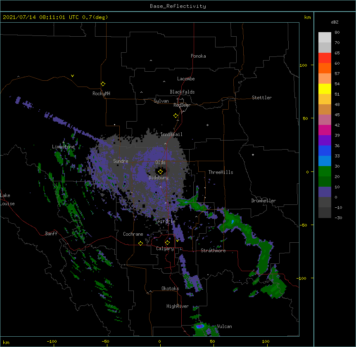The height and width of the screenshot is (347, 356).
Task: Click the white plus marker north of Drumheller
Action: point(253,155)
